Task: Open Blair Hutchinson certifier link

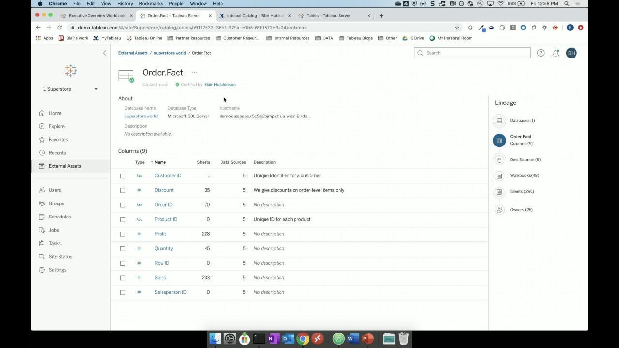Action: point(220,85)
